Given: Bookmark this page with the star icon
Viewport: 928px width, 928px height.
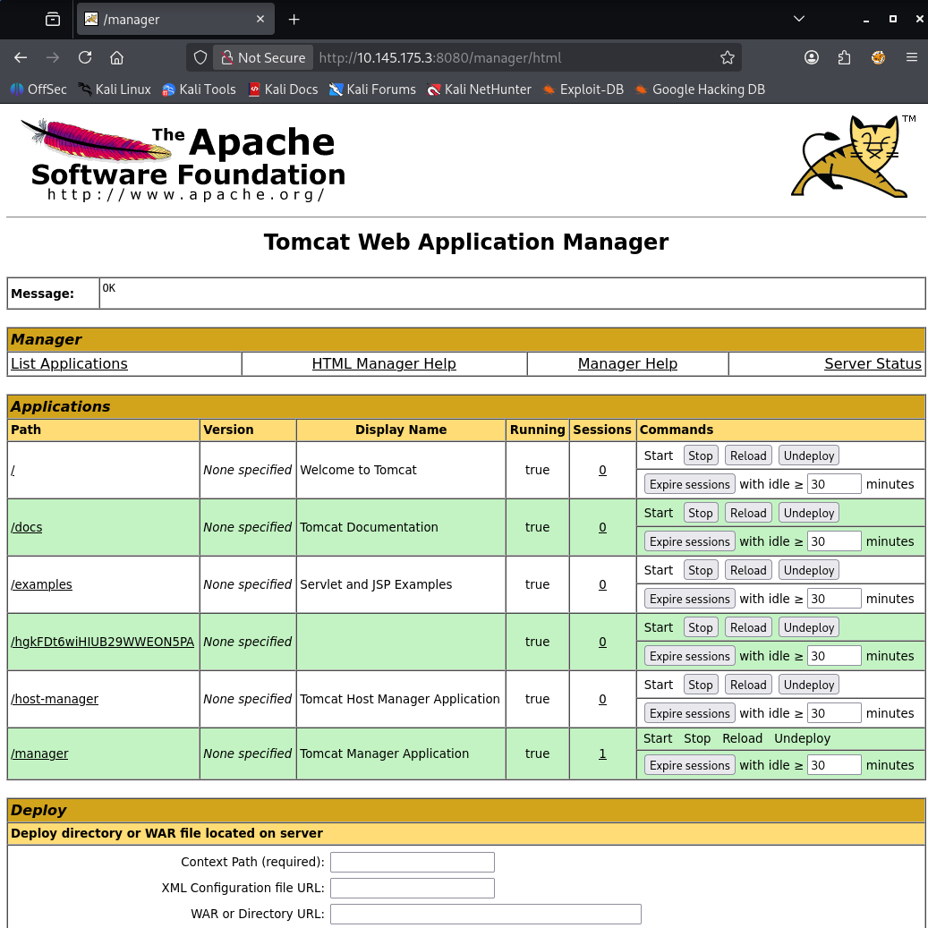Looking at the screenshot, I should [728, 57].
